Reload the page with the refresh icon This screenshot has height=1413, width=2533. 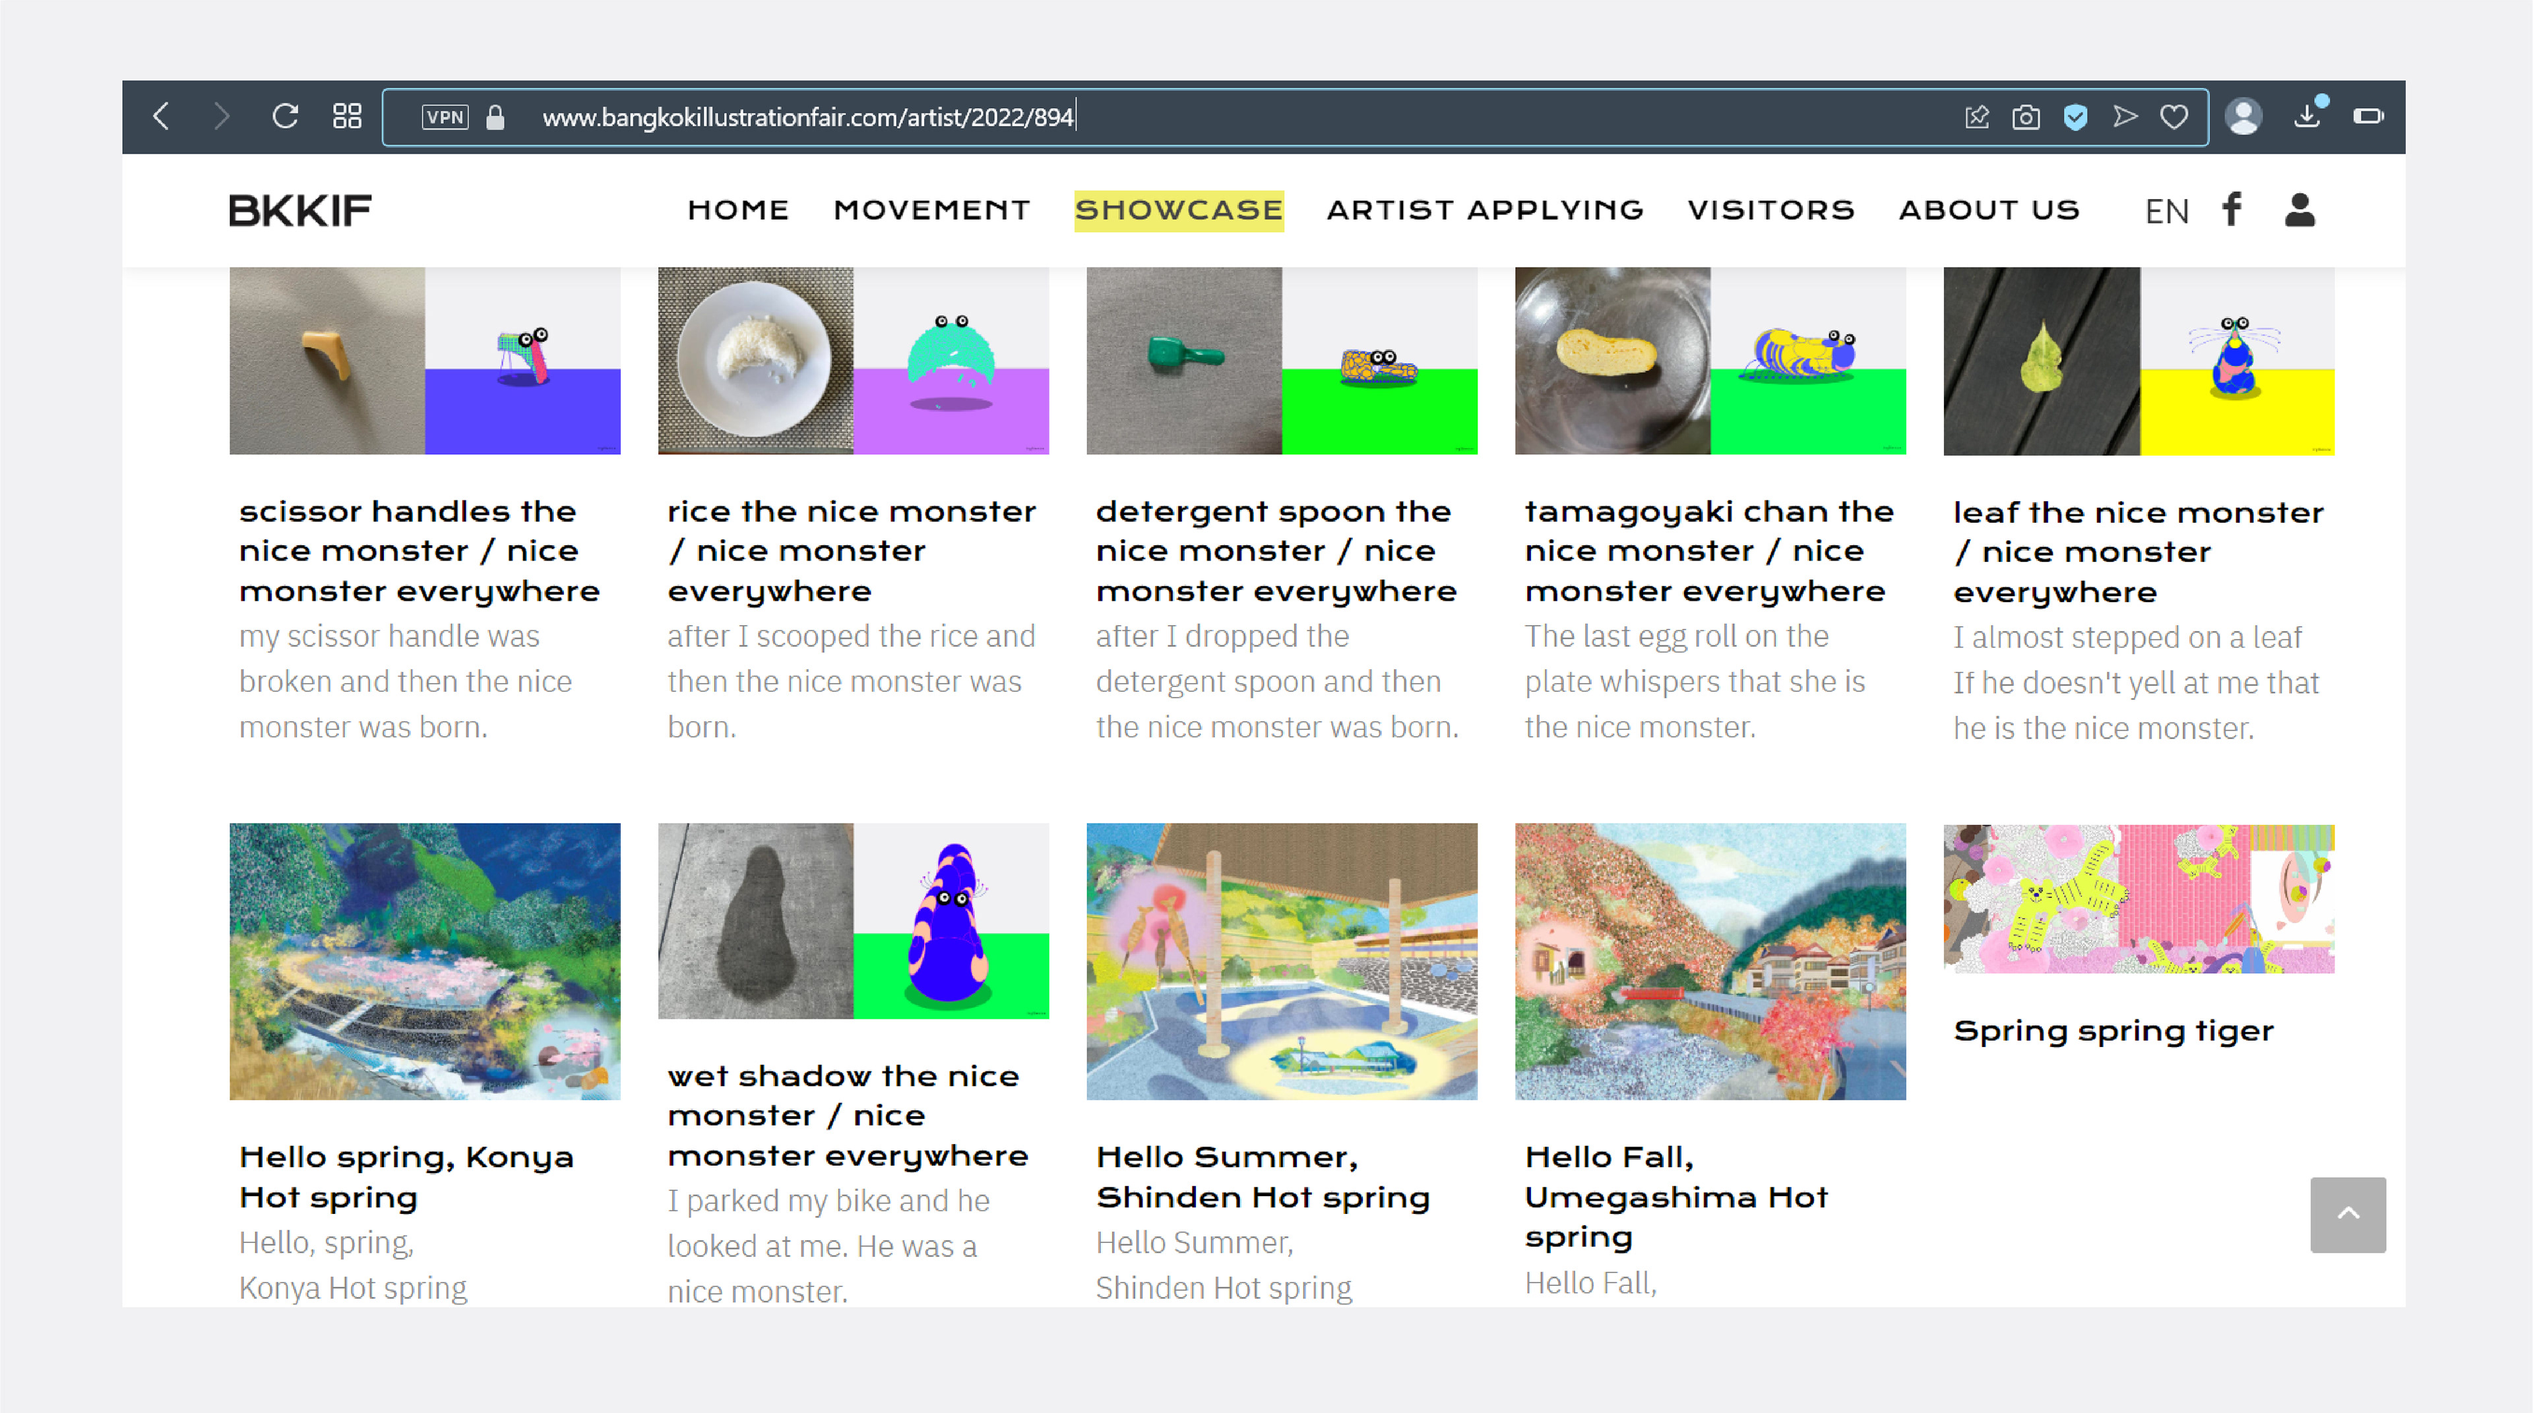coord(285,117)
